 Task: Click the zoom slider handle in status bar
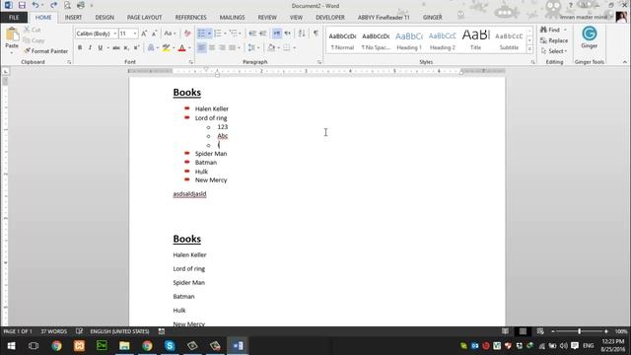click(x=580, y=331)
